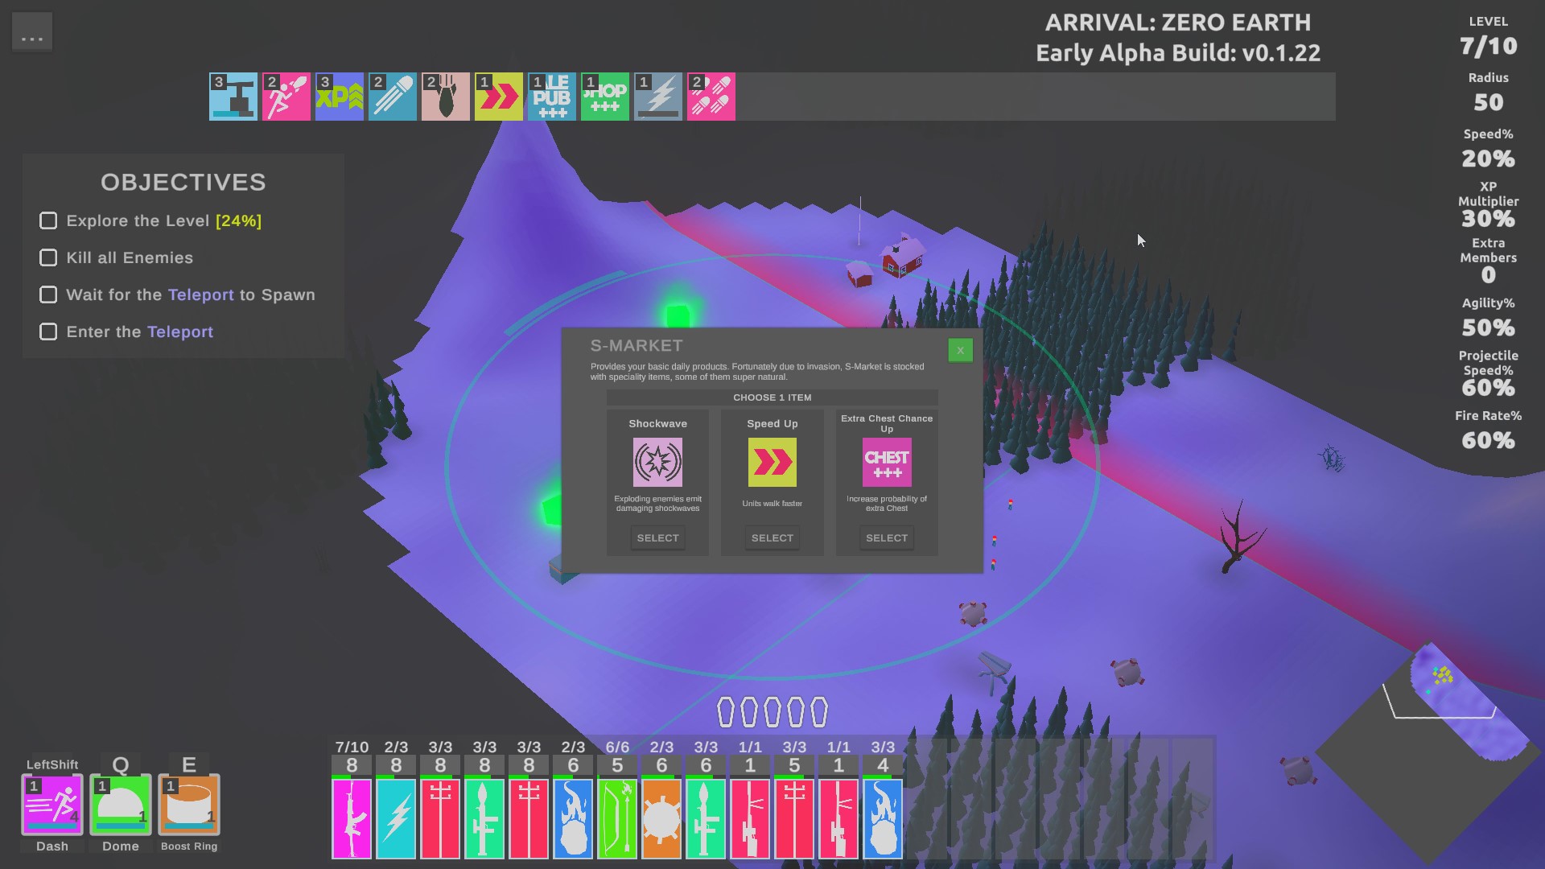Click the Speed Up arrows icon

pos(772,462)
